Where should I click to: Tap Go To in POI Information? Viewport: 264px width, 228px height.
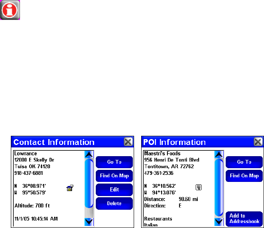(x=244, y=162)
